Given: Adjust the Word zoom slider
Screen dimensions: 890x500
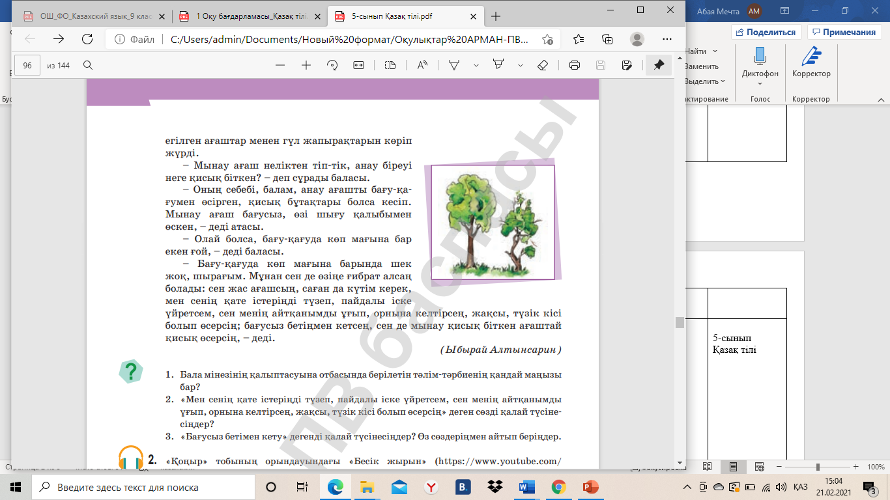Looking at the screenshot, I should pos(819,467).
